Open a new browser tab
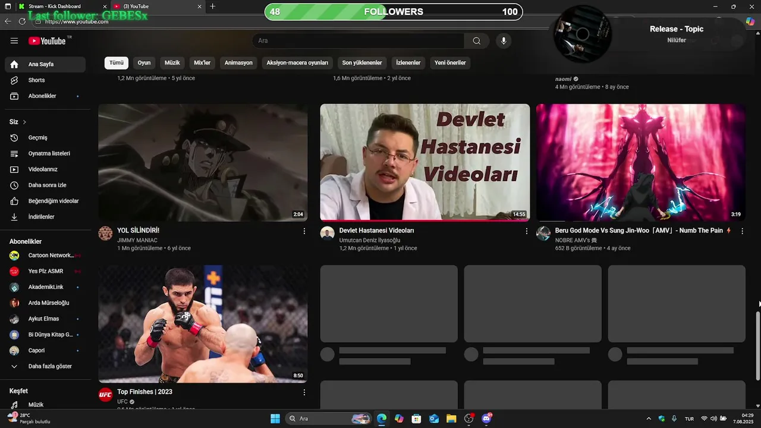761x428 pixels. [x=213, y=7]
